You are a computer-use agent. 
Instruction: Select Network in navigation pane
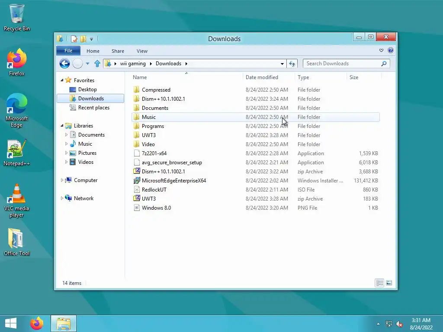pos(83,198)
